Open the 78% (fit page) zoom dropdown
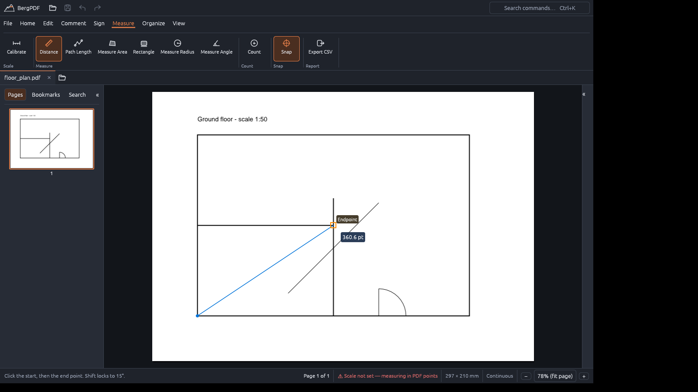The height and width of the screenshot is (392, 698). point(555,376)
